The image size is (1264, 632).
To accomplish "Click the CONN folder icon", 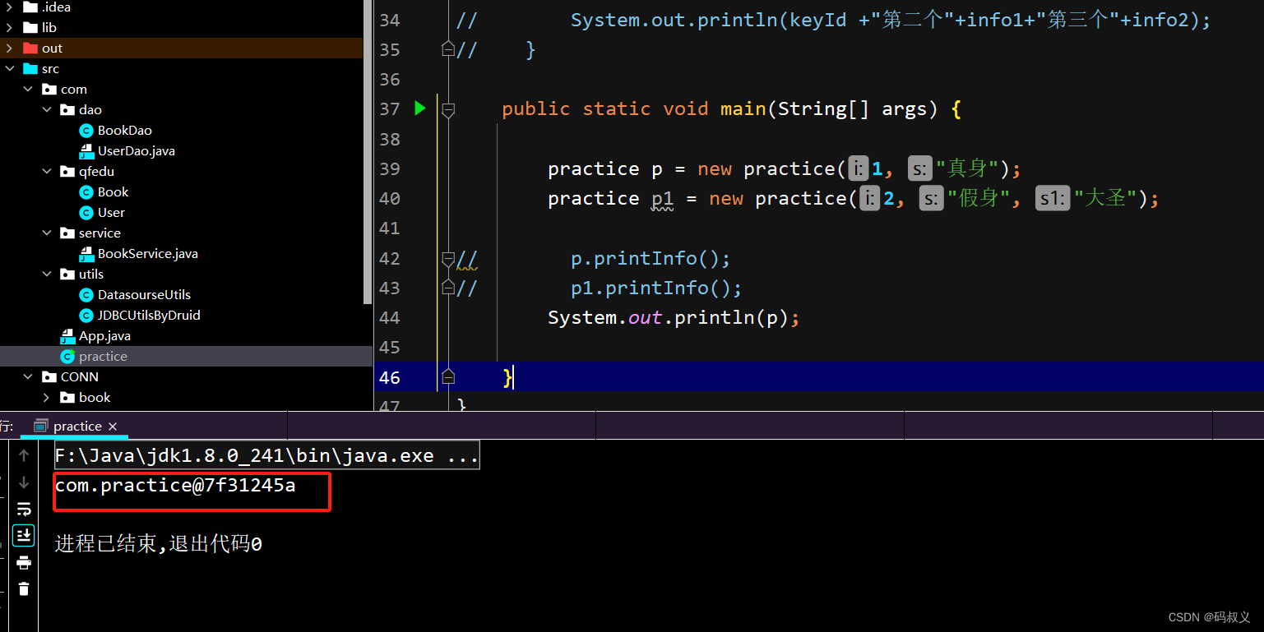I will pyautogui.click(x=49, y=377).
